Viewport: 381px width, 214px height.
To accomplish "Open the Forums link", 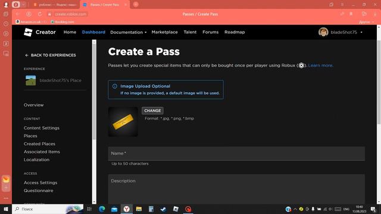I will pyautogui.click(x=210, y=32).
